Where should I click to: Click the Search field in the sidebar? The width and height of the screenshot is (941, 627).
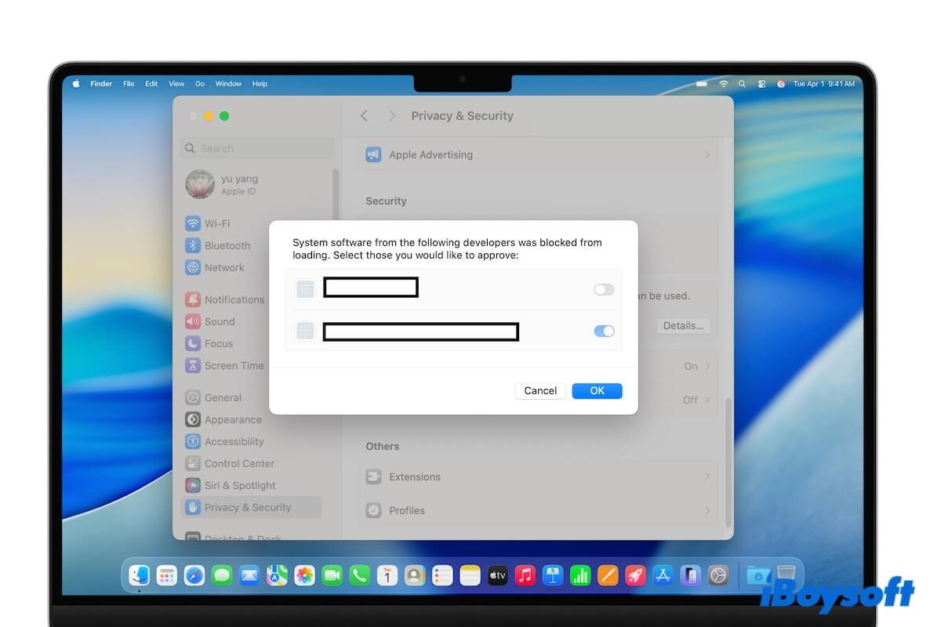tap(256, 147)
